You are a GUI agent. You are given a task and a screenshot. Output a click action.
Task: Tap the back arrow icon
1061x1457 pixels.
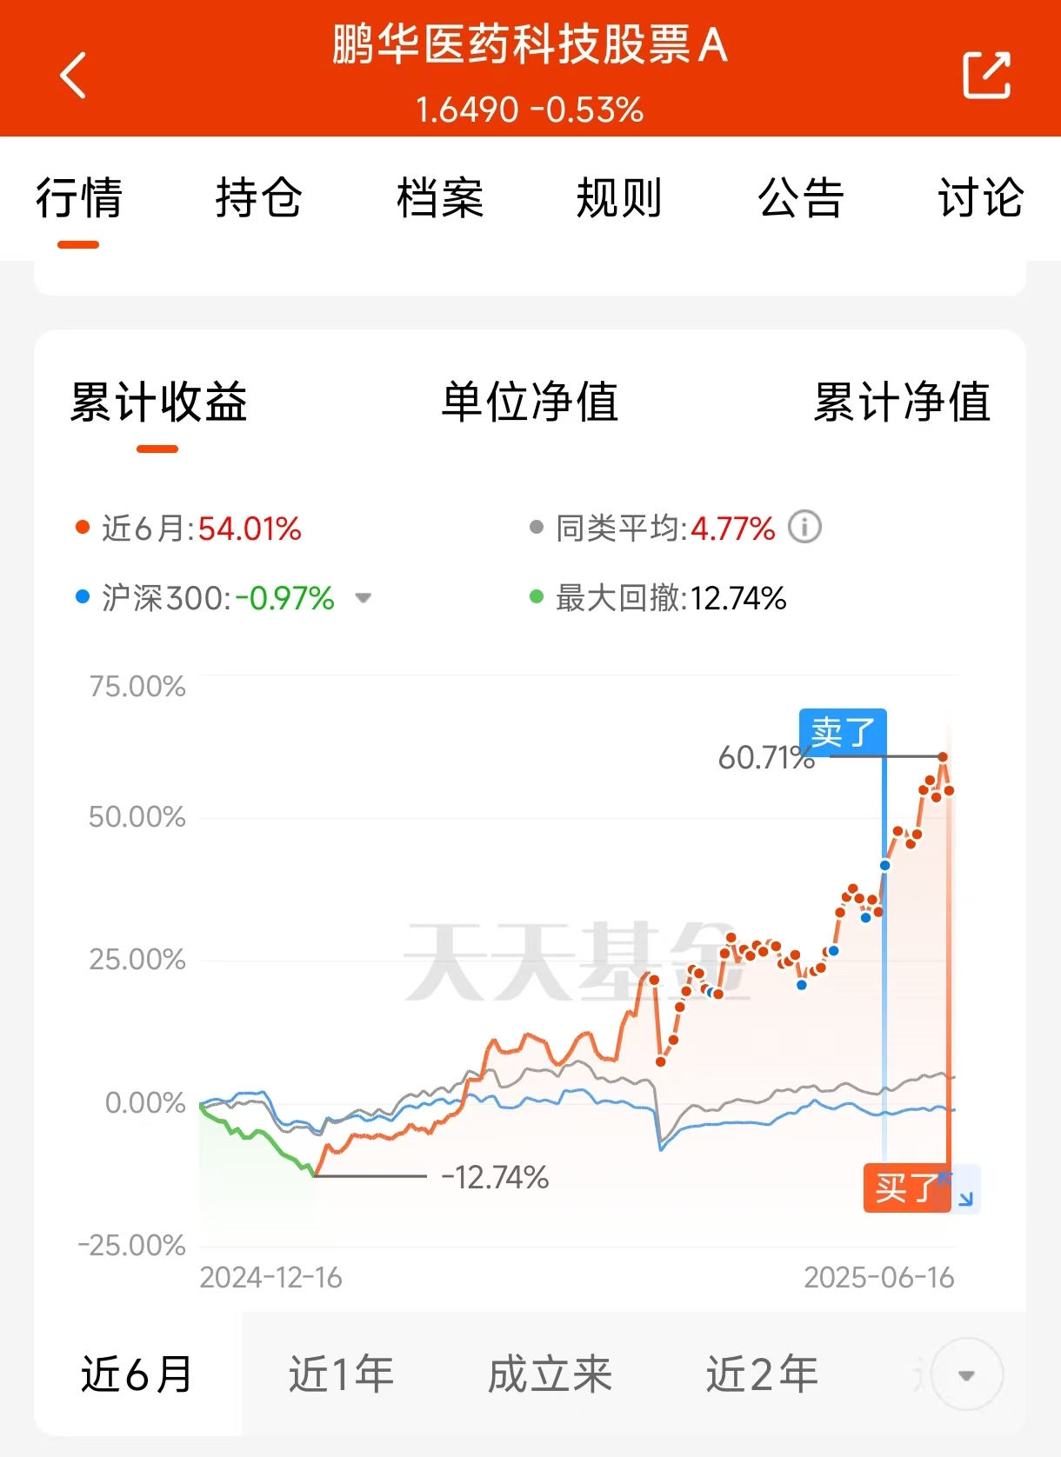point(73,76)
